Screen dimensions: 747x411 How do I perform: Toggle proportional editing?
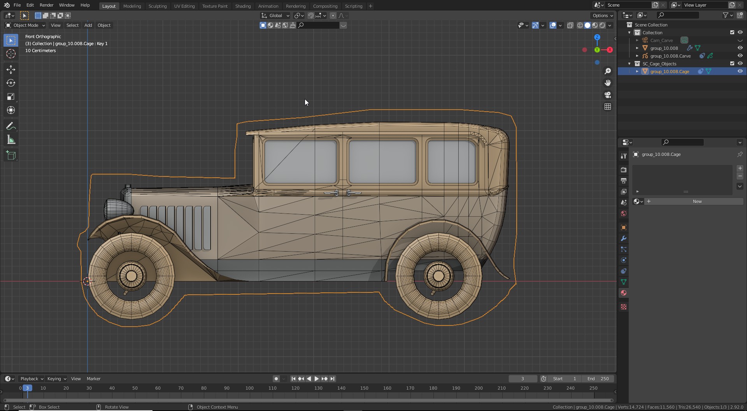(x=333, y=16)
